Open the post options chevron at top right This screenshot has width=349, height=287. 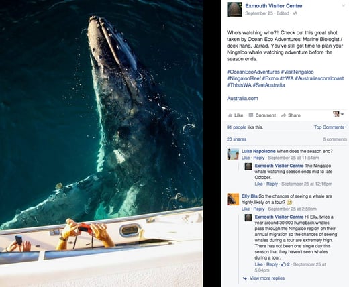pos(344,6)
